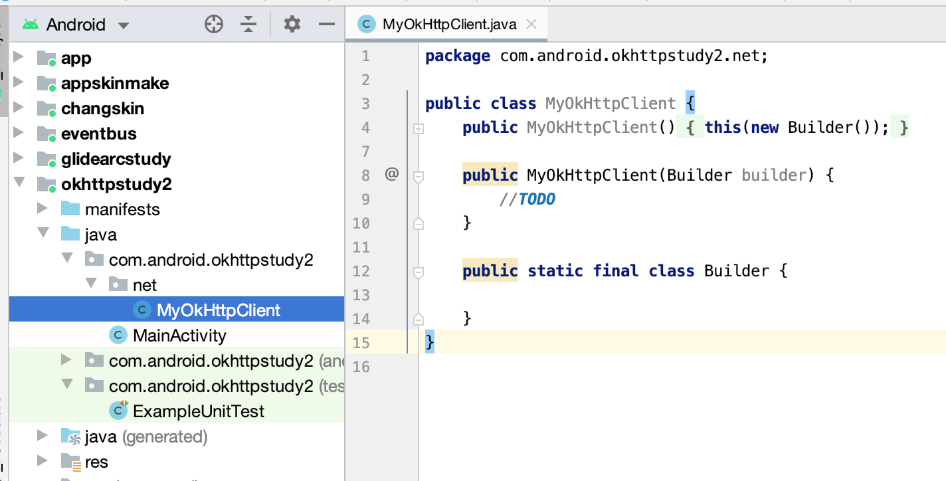Expand the glidearcstudy module
The height and width of the screenshot is (481, 946).
19,159
